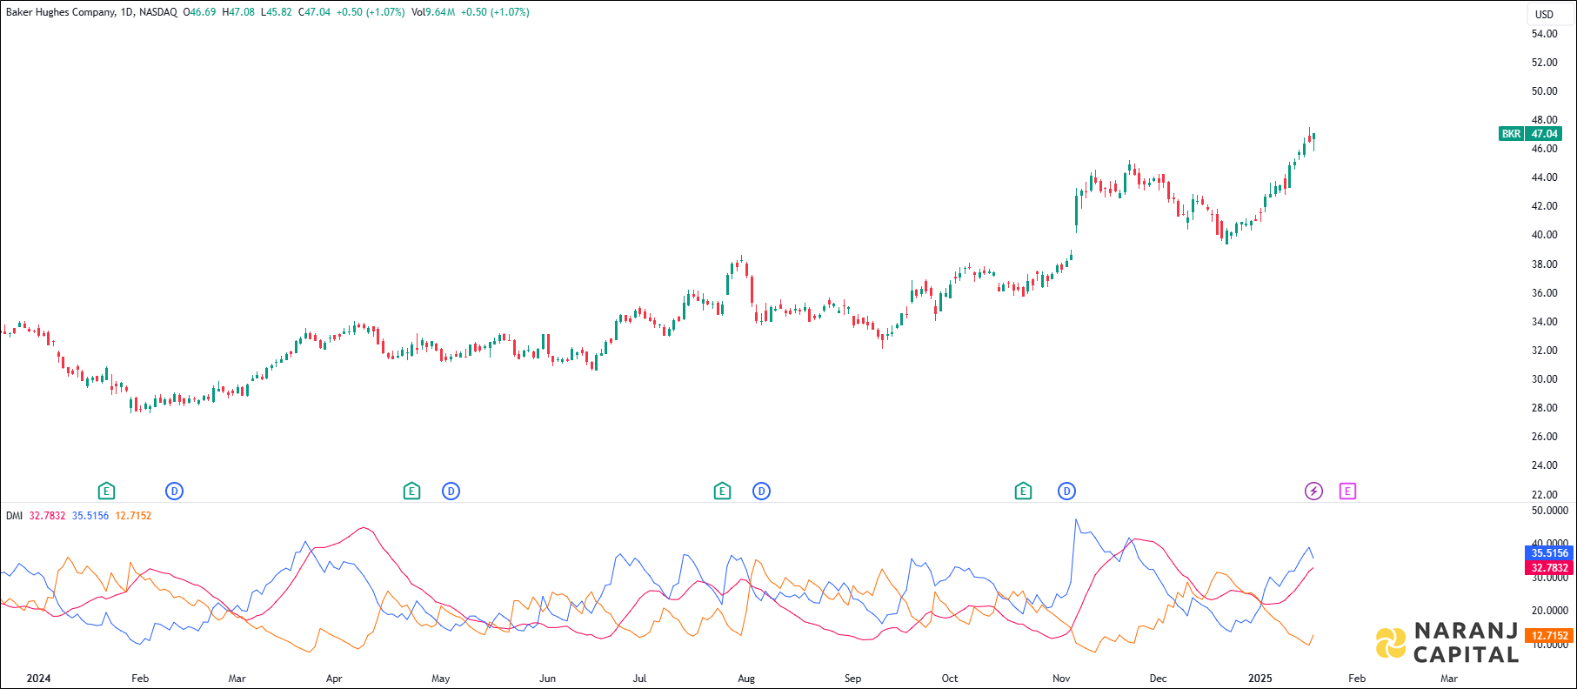Open the August 2024 dividend marker
1577x689 pixels.
click(761, 492)
